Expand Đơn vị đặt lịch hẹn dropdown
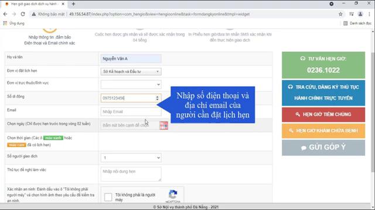The width and height of the screenshot is (375, 210). [x=131, y=71]
